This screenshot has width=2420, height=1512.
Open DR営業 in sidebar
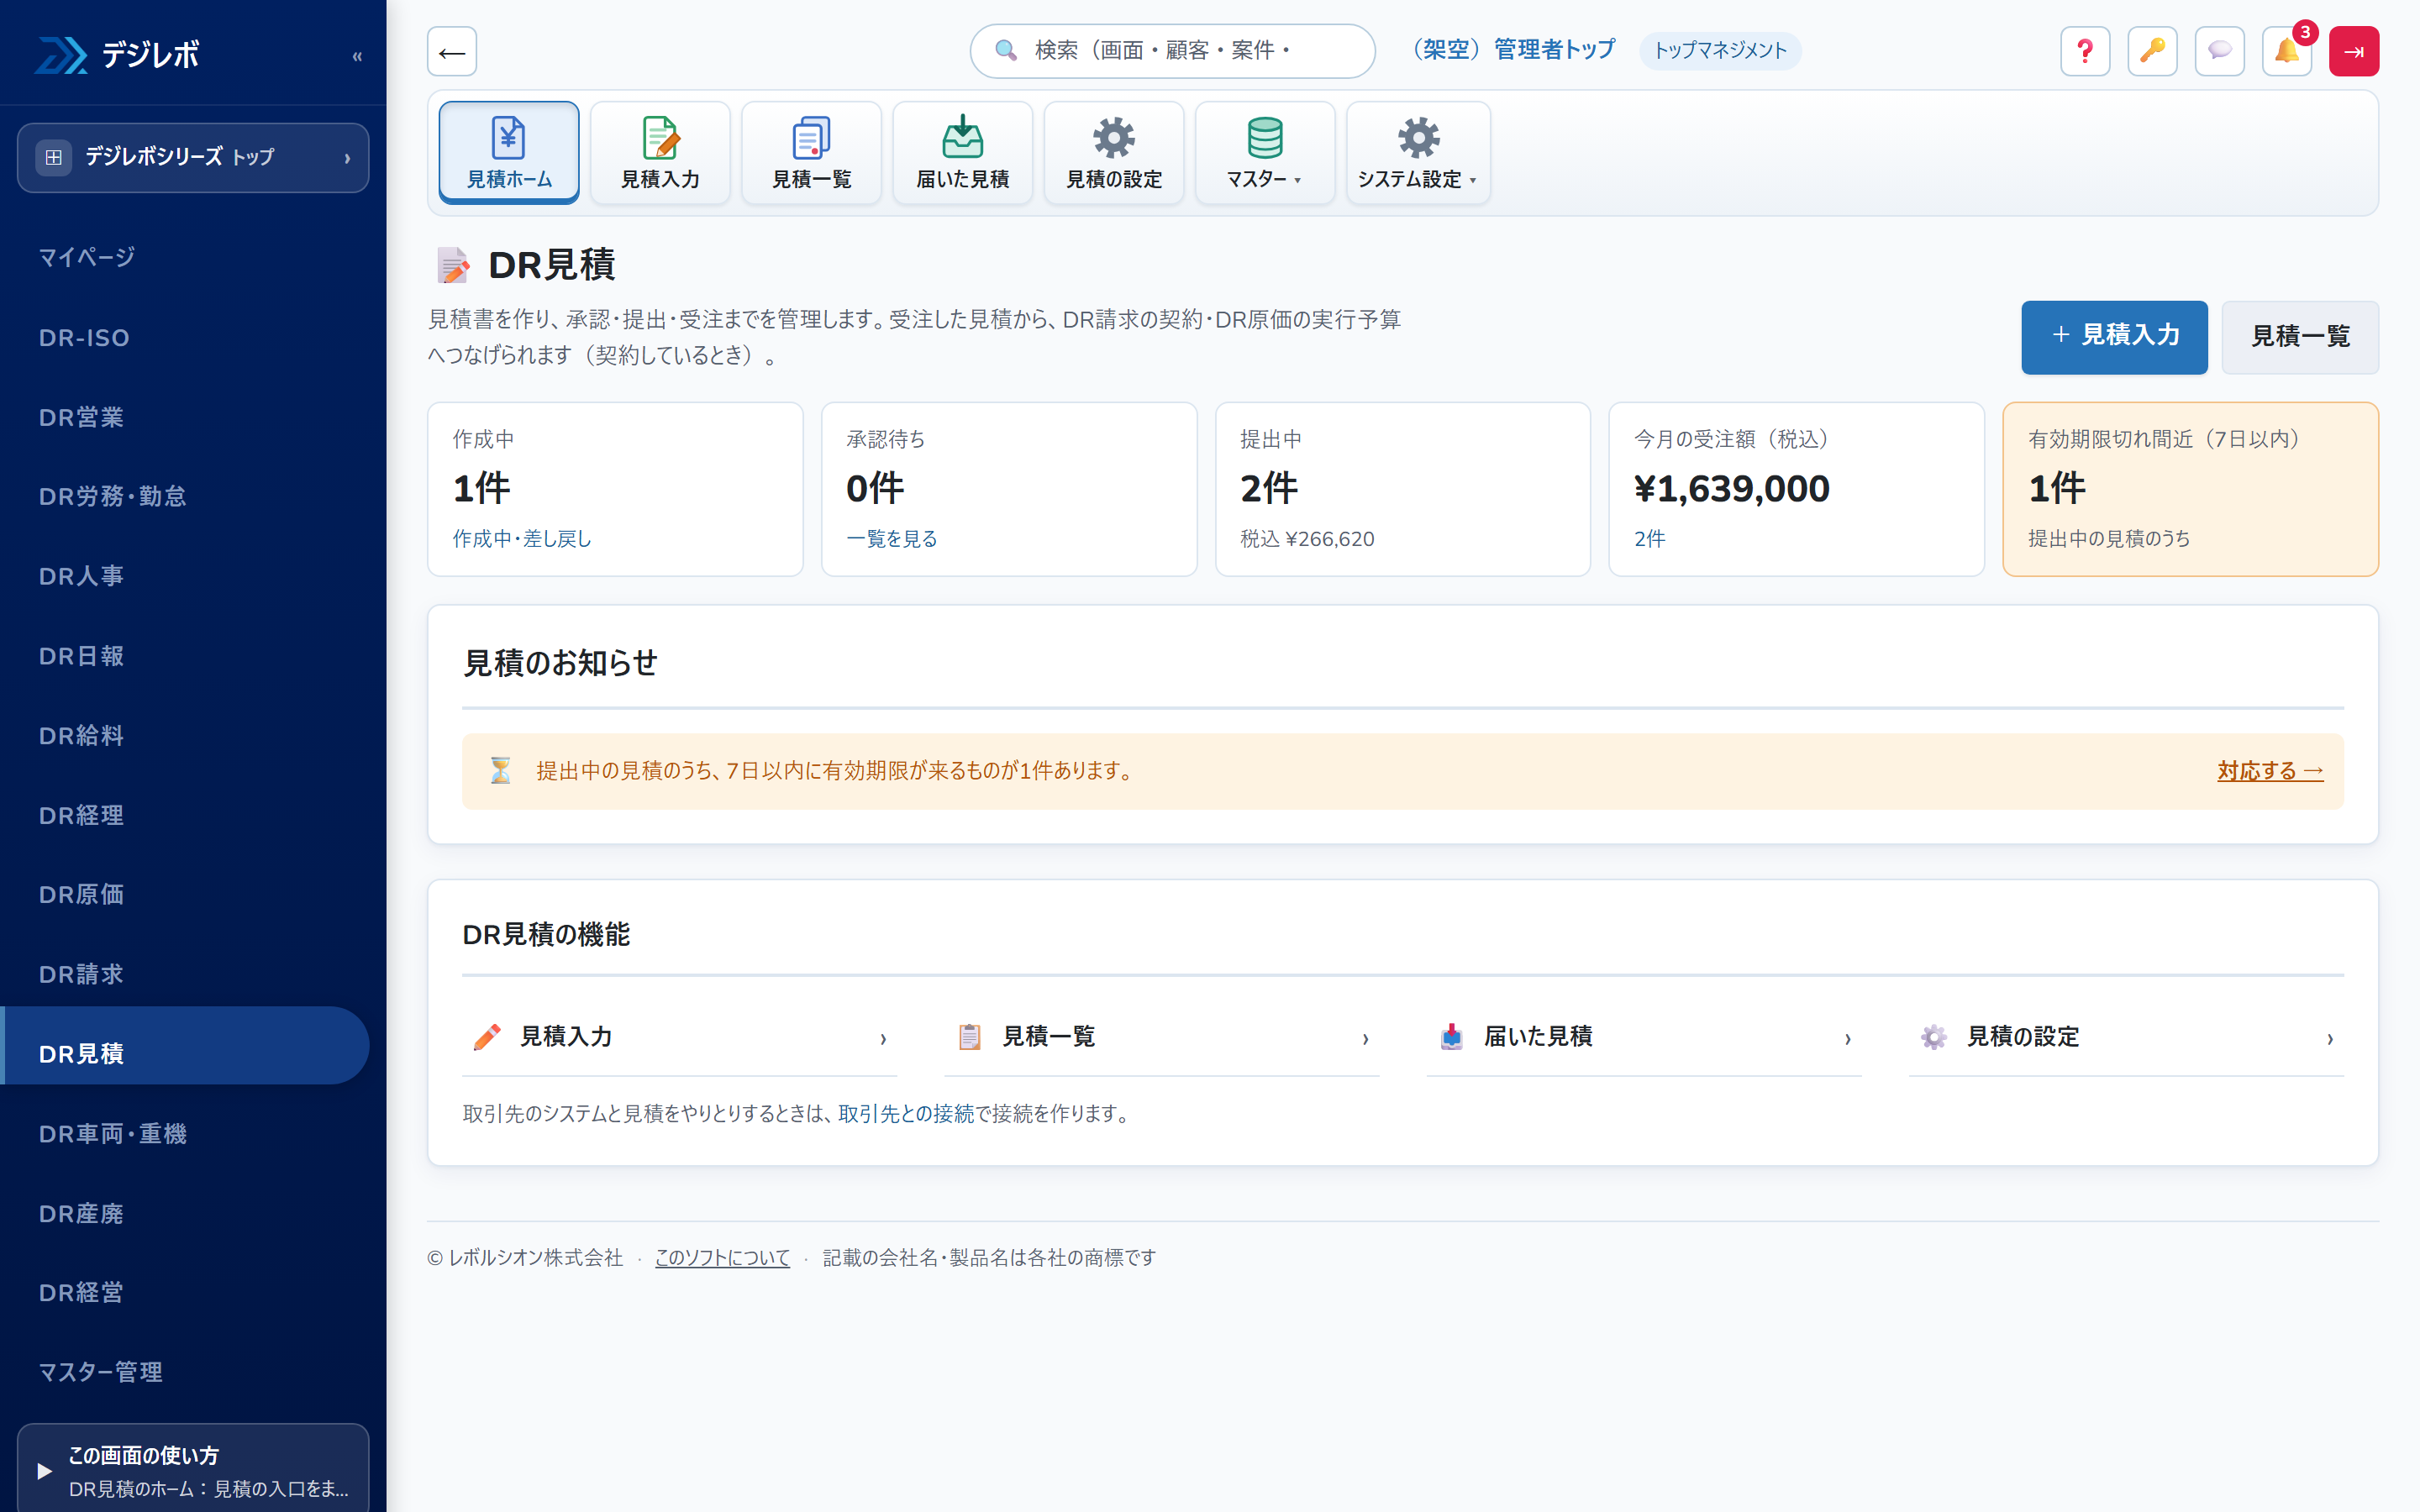pyautogui.click(x=185, y=417)
